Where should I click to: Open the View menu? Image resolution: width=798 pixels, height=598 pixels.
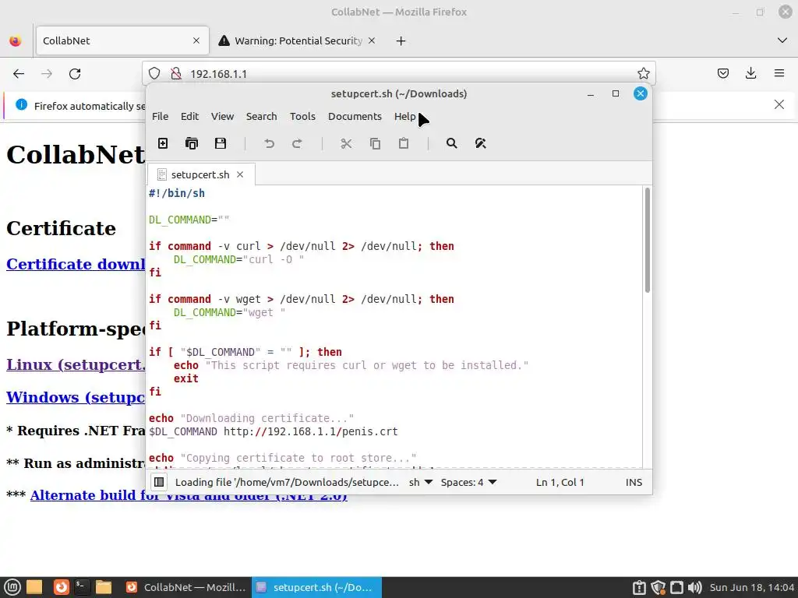click(x=222, y=117)
